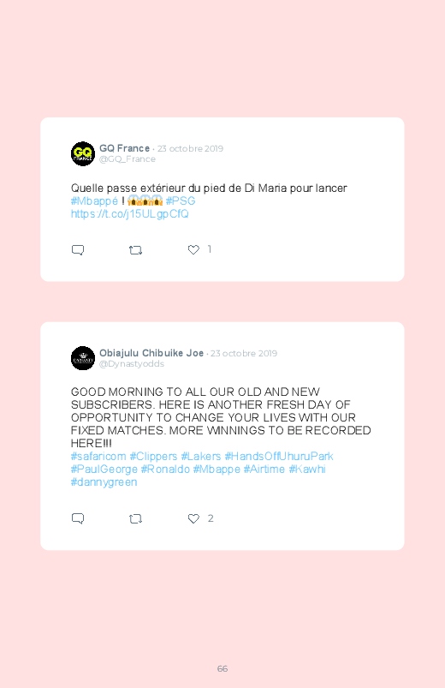Open the #Mbappé hashtag in GQ tweet
445x688 pixels.
pos(94,201)
